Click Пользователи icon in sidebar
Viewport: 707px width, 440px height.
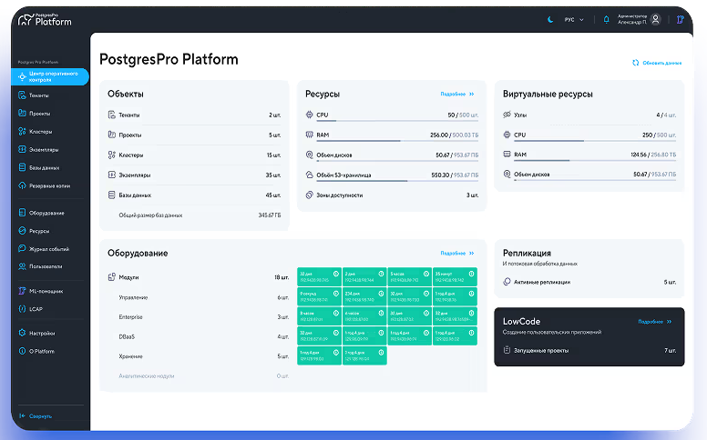tap(22, 266)
